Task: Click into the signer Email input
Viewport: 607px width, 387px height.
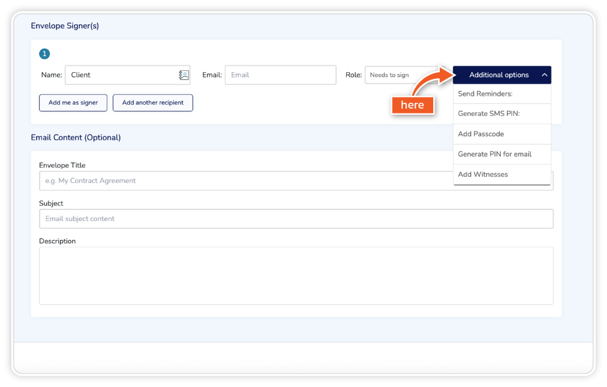Action: (280, 75)
